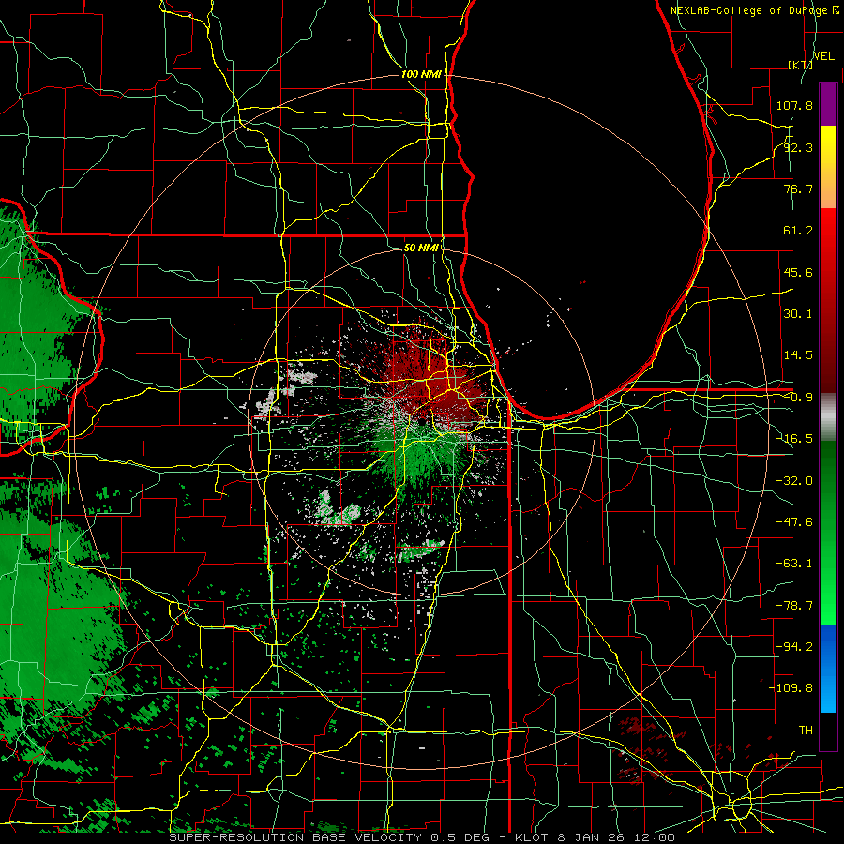Click the -47.6 velocity scale value
844x844 pixels.
click(x=794, y=522)
